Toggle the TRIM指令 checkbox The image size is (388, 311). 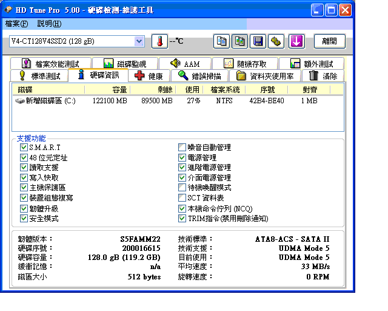point(182,219)
